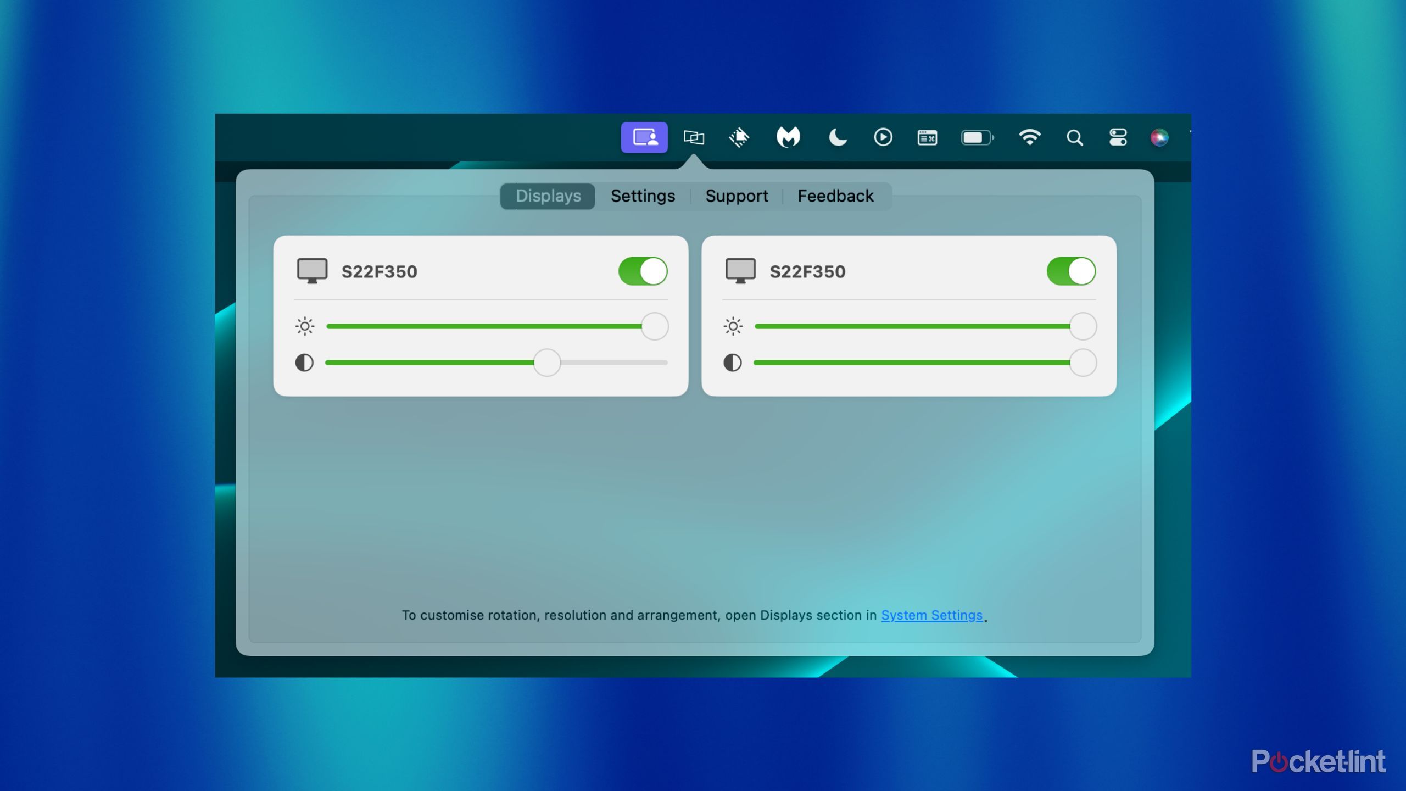Click right display contrast slider track
This screenshot has width=1406, height=791.
click(925, 363)
